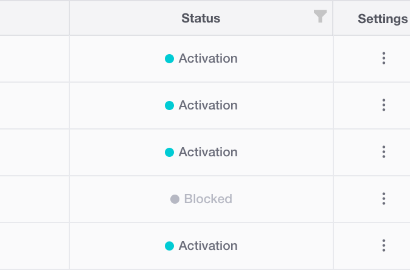Click teal status dot in the third row
This screenshot has height=270, width=410.
point(170,153)
